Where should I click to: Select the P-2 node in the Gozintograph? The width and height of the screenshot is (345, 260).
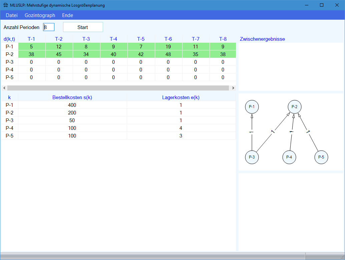tap(295, 107)
